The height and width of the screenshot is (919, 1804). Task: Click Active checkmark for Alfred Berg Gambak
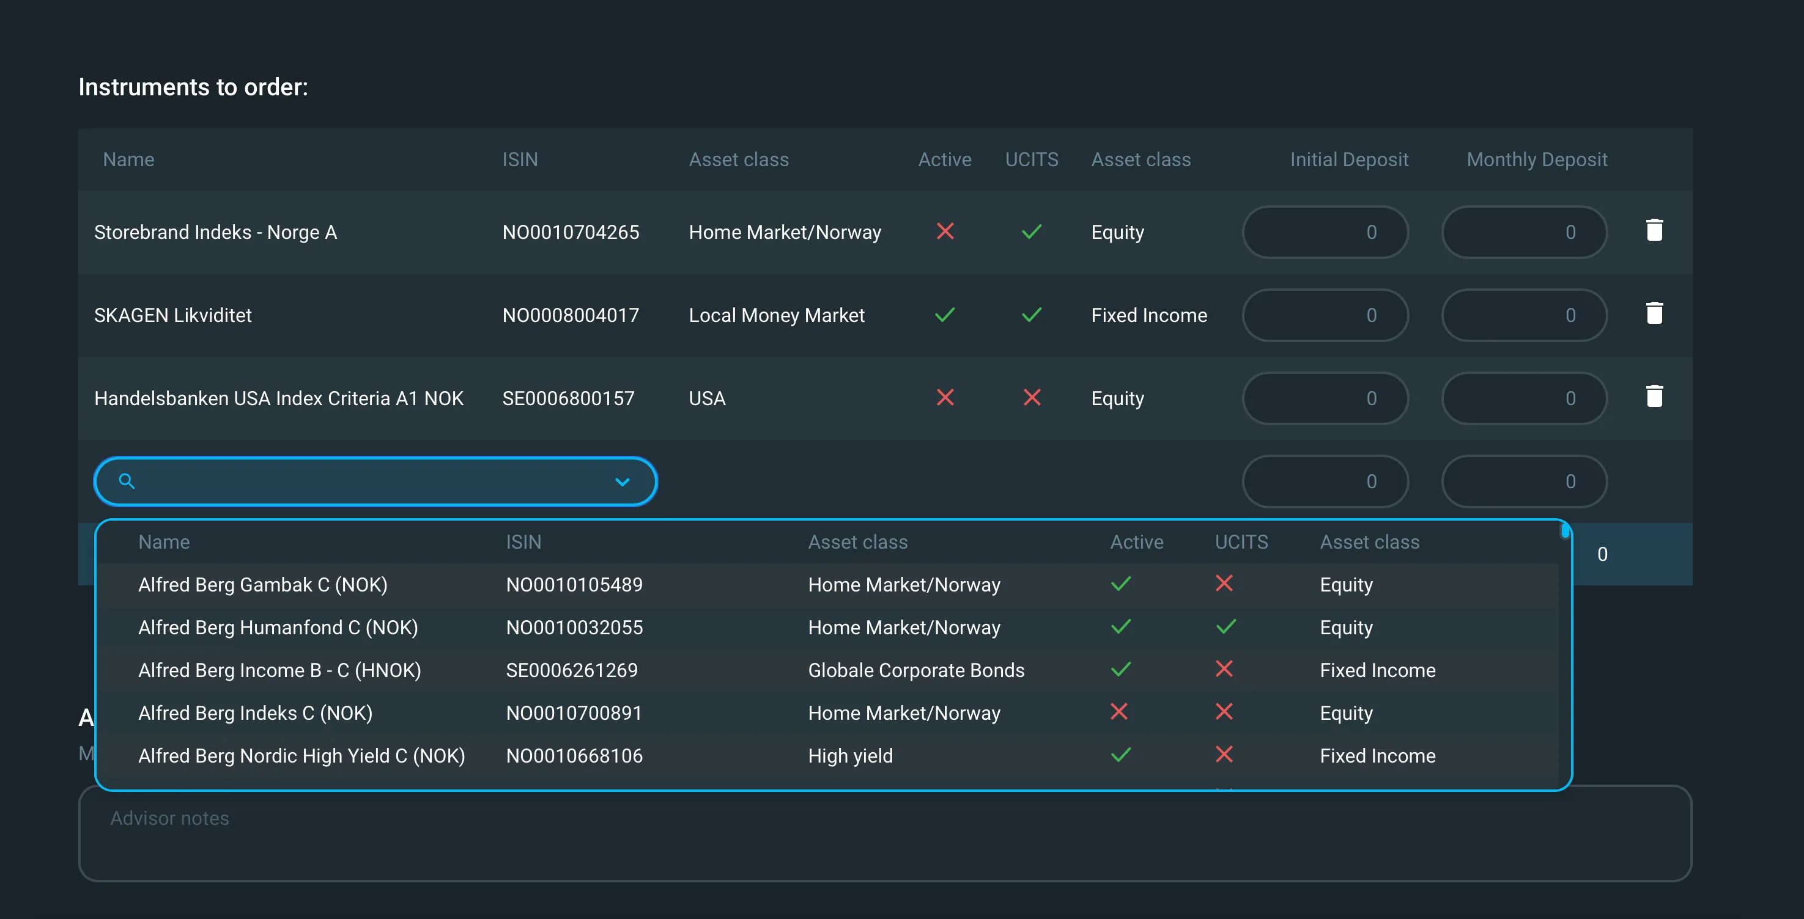point(1120,583)
